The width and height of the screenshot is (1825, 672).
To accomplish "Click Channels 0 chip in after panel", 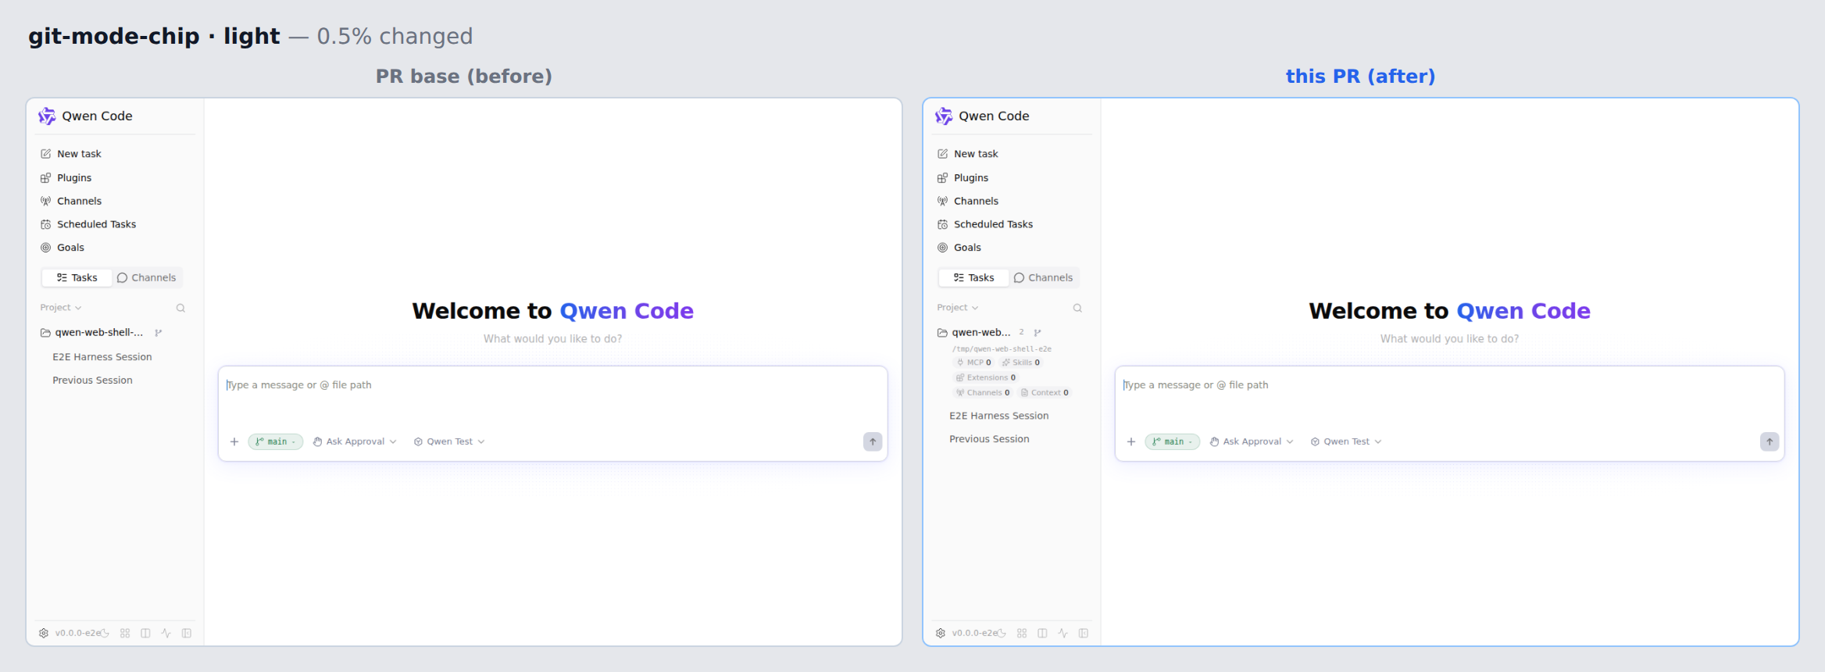I will 983,393.
